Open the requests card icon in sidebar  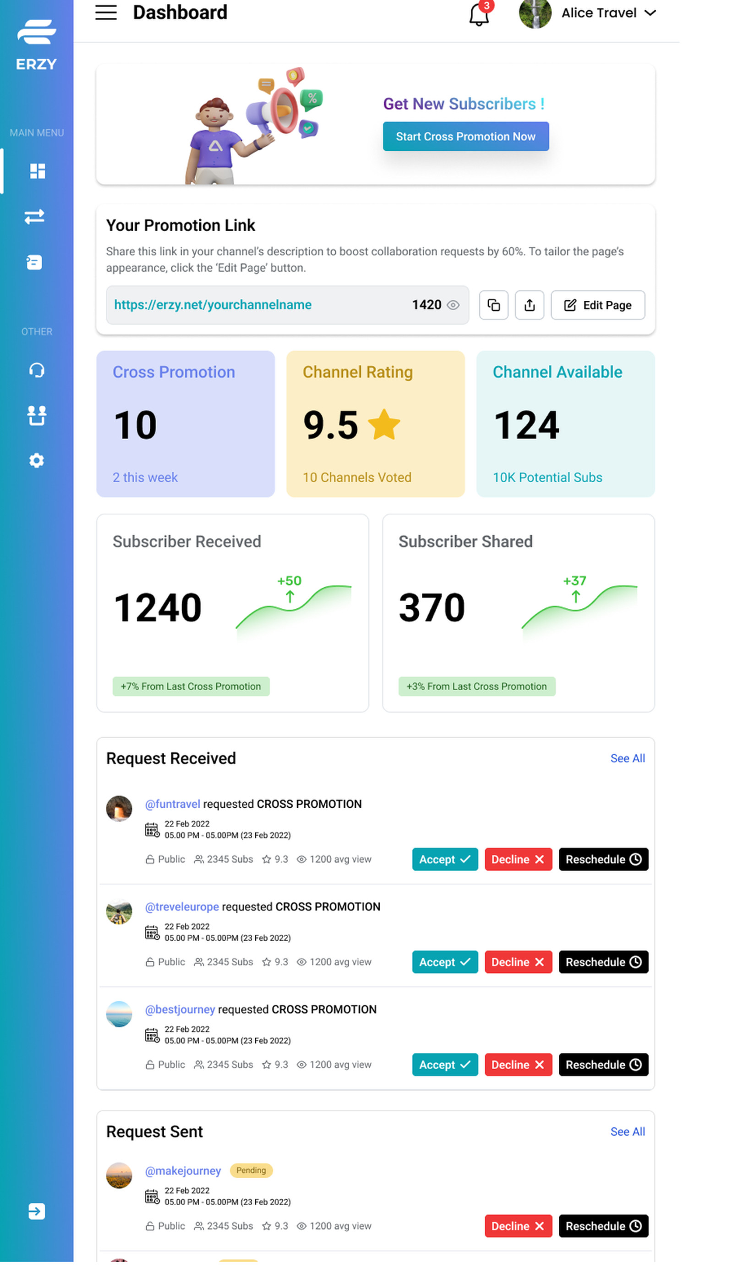pyautogui.click(x=34, y=262)
